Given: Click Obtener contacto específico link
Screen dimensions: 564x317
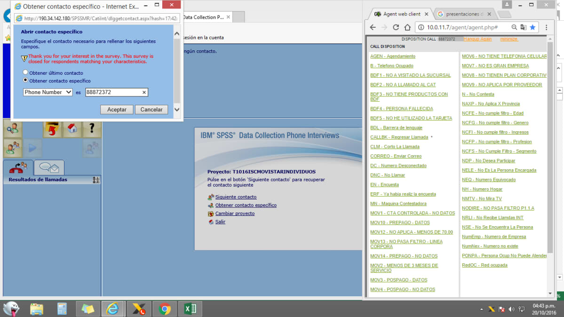Looking at the screenshot, I should coord(246,205).
